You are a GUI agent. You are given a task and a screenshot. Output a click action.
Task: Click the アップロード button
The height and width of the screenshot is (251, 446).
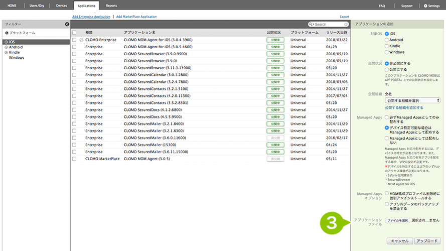427,241
